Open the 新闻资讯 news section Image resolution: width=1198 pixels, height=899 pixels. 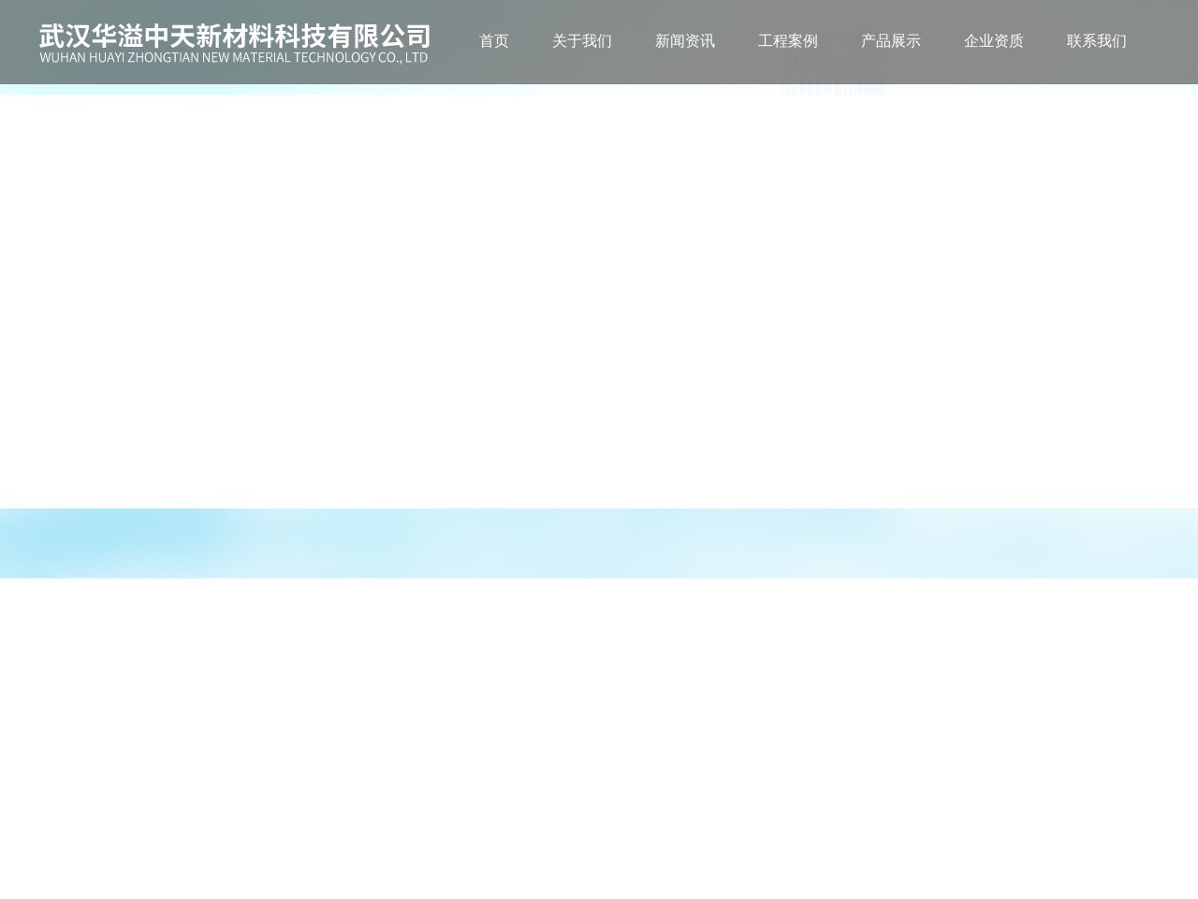pyautogui.click(x=684, y=41)
